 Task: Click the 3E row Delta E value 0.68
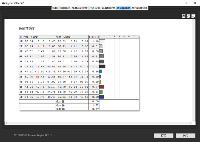[x=95, y=51]
